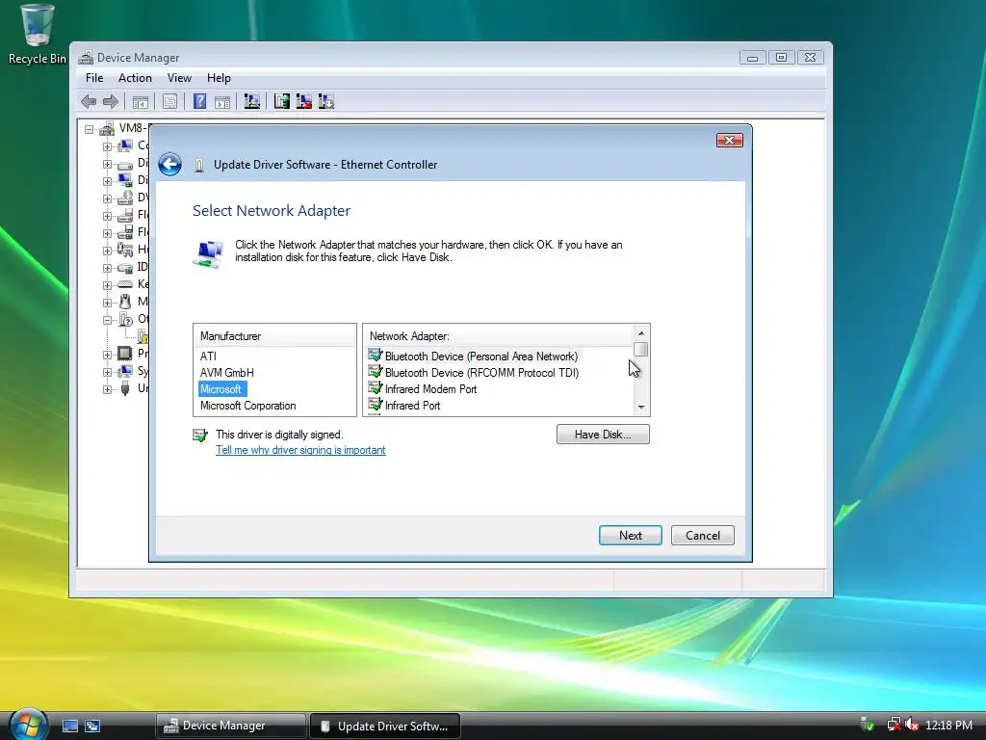Click the red X uninstall toolbar icon
The width and height of the screenshot is (986, 740).
[x=303, y=101]
